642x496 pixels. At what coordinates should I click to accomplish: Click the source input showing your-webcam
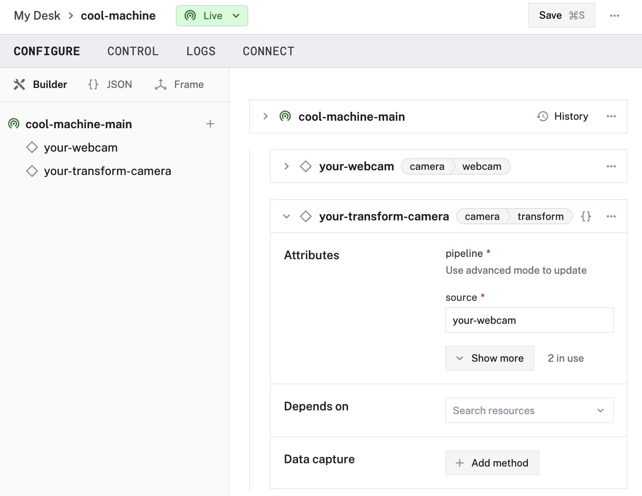tap(529, 320)
